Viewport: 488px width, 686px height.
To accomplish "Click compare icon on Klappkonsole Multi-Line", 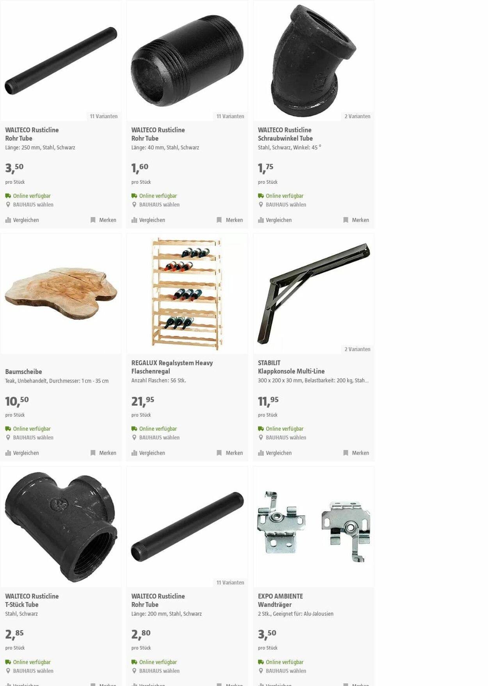I will click(261, 453).
